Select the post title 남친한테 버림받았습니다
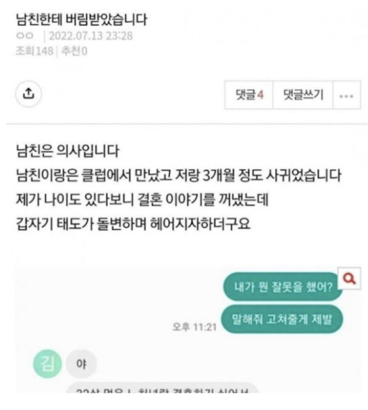Image resolution: width=368 pixels, height=410 pixels. coord(82,20)
